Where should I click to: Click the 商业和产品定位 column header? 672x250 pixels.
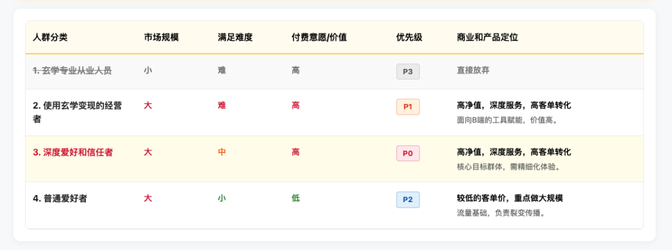pyautogui.click(x=487, y=37)
